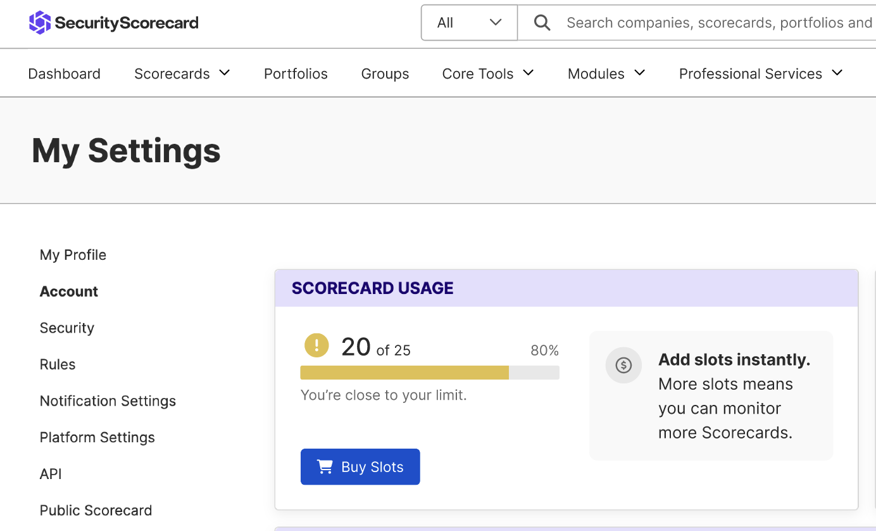
Task: Click the search magnifier icon
Action: (542, 23)
